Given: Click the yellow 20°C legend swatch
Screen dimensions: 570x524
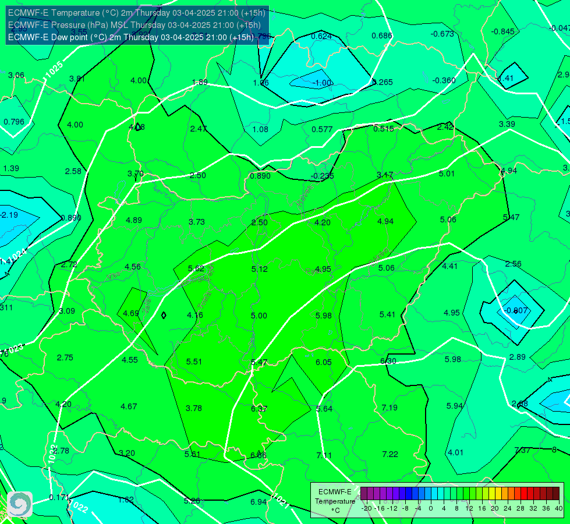Looking at the screenshot, I should pyautogui.click(x=492, y=494).
